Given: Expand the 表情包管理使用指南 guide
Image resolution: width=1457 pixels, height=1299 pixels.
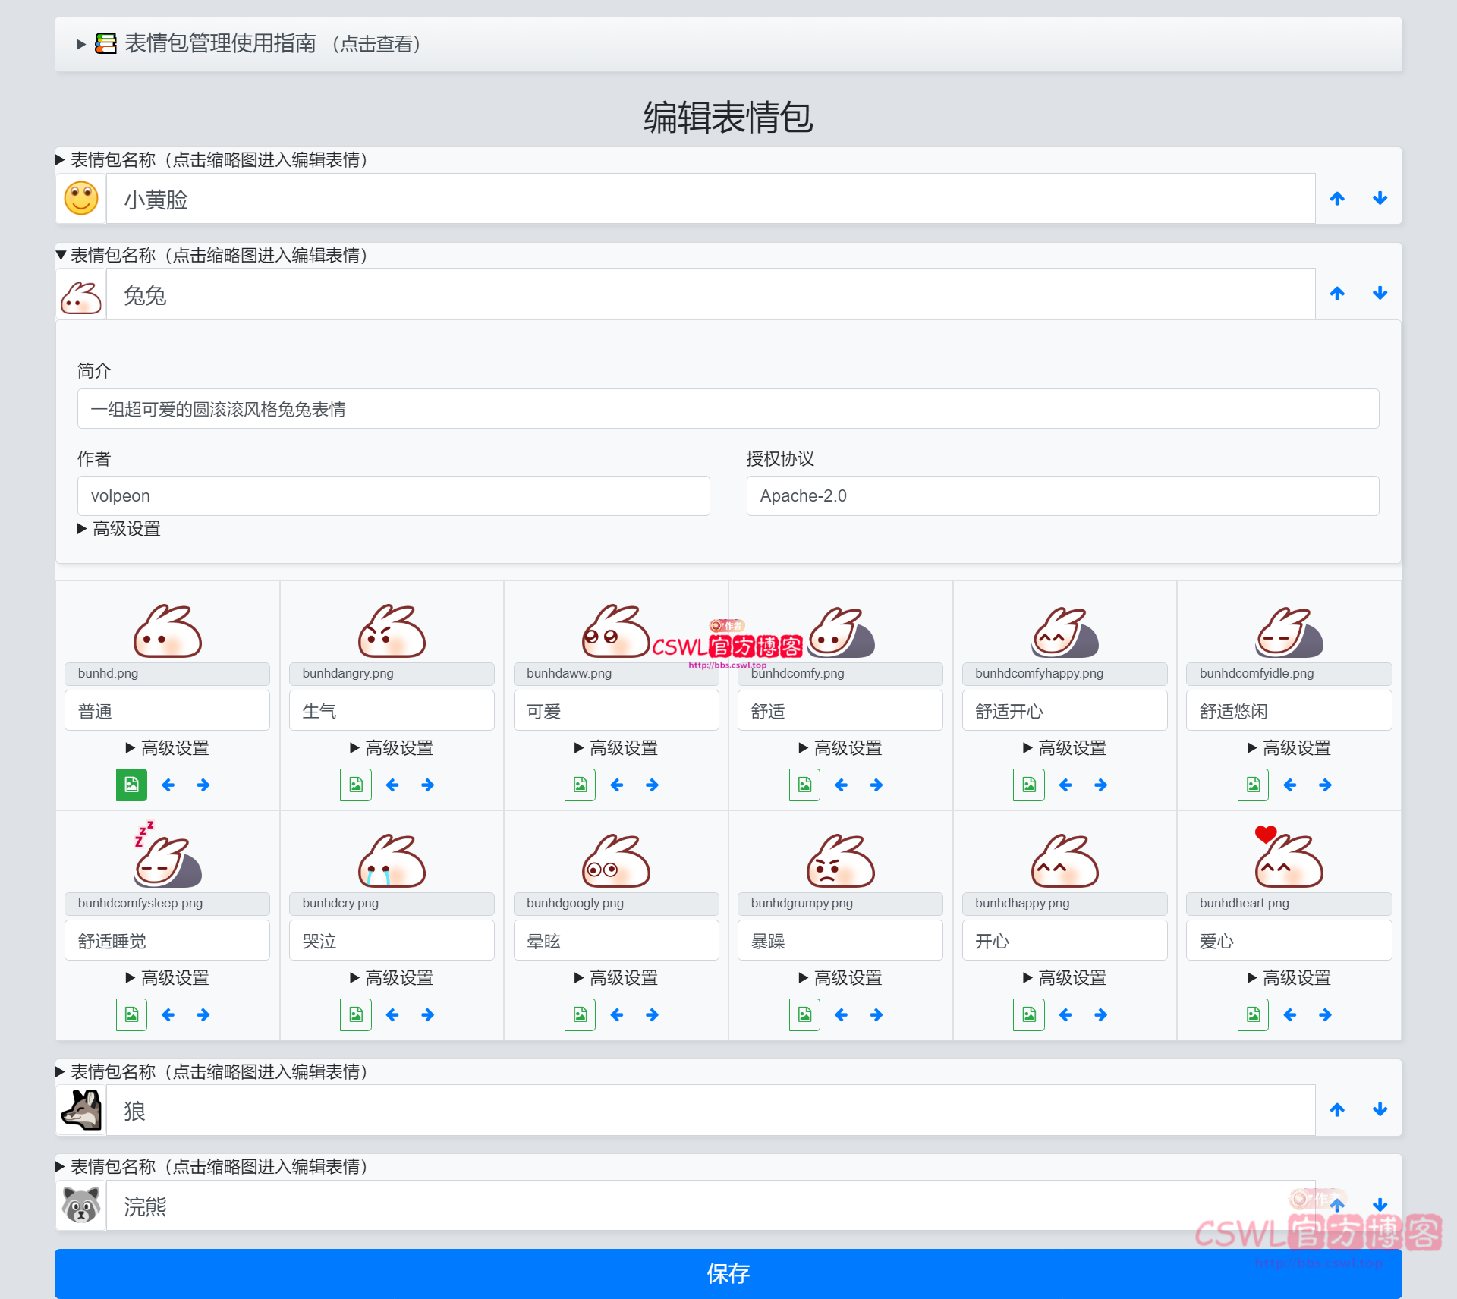Looking at the screenshot, I should pos(220,44).
